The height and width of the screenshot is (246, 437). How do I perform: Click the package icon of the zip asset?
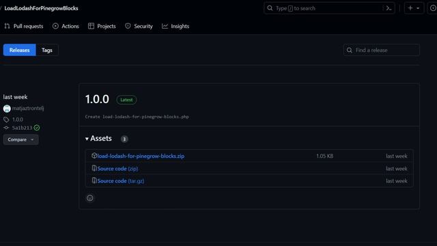[94, 156]
